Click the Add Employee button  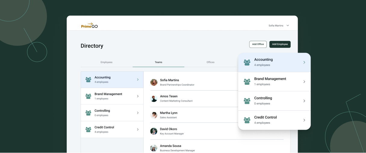[x=280, y=44]
